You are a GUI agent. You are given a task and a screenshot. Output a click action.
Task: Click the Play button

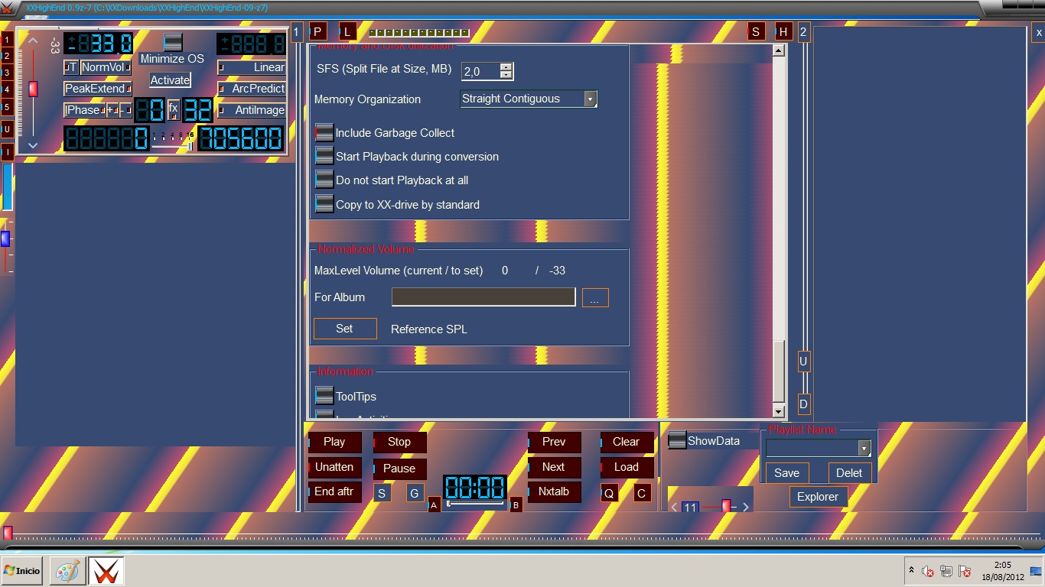tap(334, 442)
